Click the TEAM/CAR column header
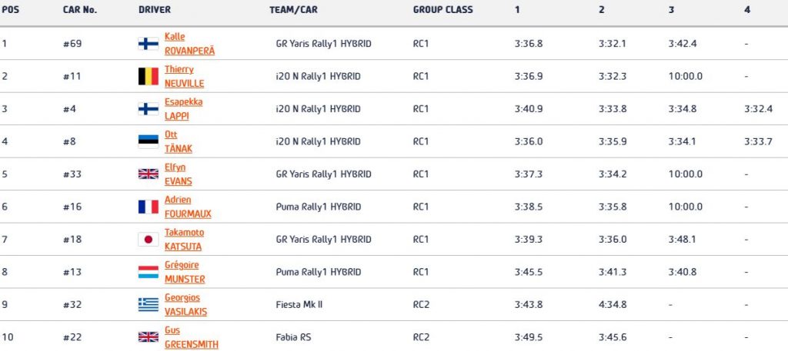The width and height of the screenshot is (788, 351). point(293,9)
